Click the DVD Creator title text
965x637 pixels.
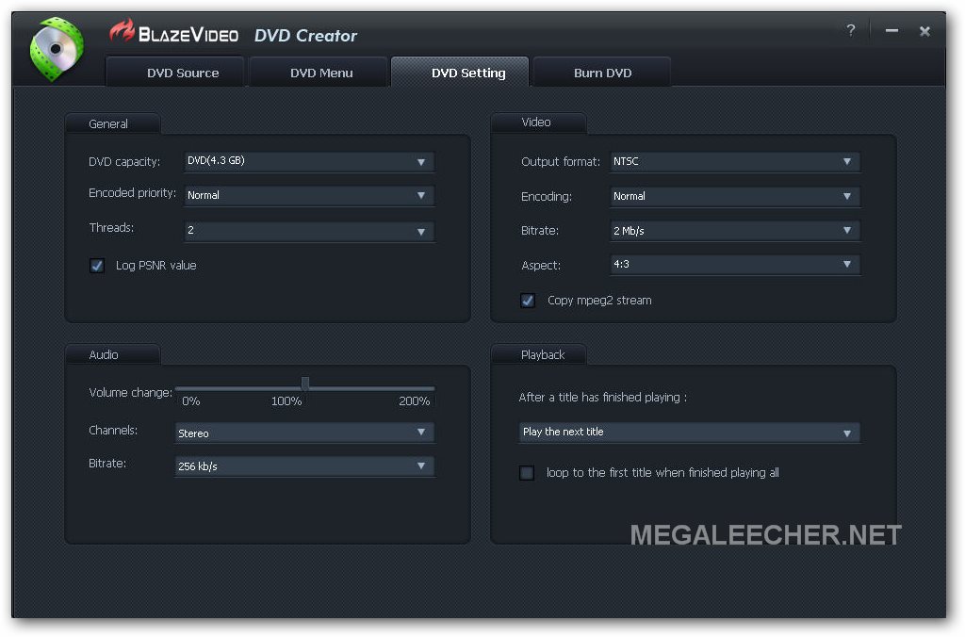[306, 36]
